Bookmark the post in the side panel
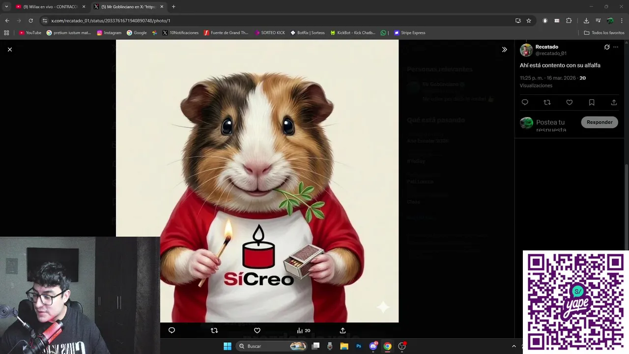 pos(592,102)
